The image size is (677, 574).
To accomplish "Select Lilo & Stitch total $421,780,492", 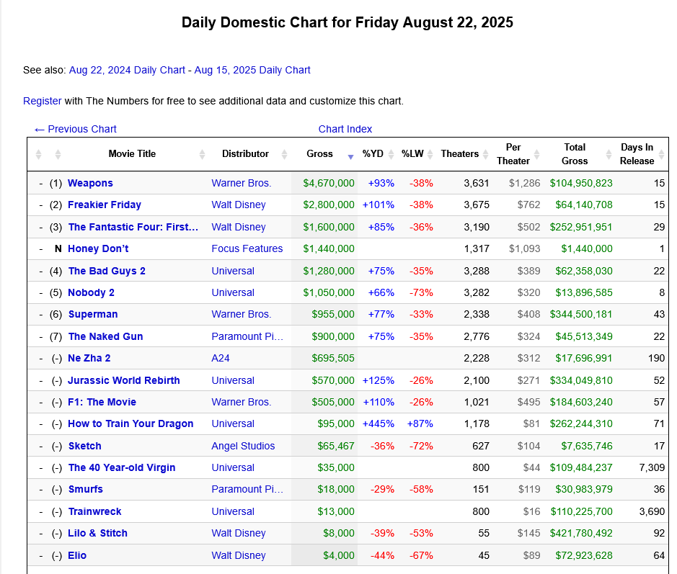I will click(x=580, y=533).
